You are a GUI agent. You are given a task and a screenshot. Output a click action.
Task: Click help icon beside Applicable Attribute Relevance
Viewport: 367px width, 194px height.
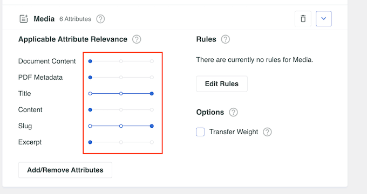(x=137, y=39)
